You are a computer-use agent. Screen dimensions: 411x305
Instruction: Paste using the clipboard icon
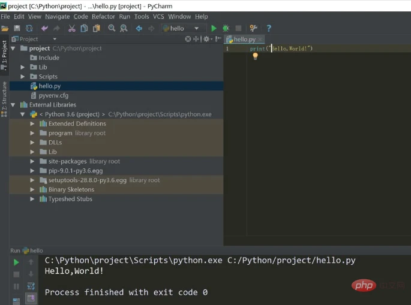(97, 28)
